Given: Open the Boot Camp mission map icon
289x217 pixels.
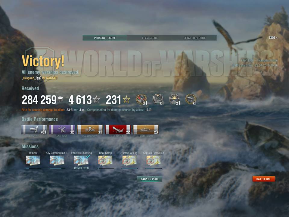Looking at the screenshot, I should 105,160.
